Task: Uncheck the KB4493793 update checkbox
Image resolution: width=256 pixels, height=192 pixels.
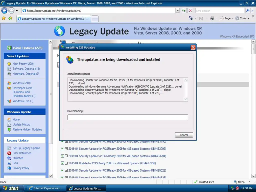Action: [x=62, y=149]
